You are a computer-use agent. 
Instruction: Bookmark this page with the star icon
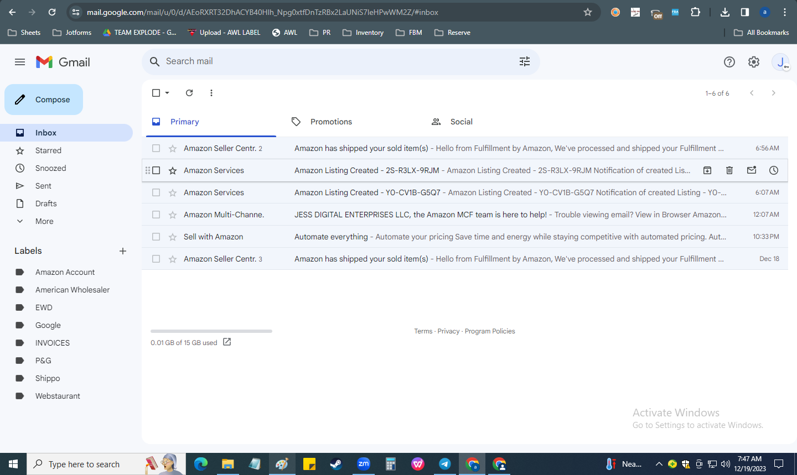(x=588, y=12)
